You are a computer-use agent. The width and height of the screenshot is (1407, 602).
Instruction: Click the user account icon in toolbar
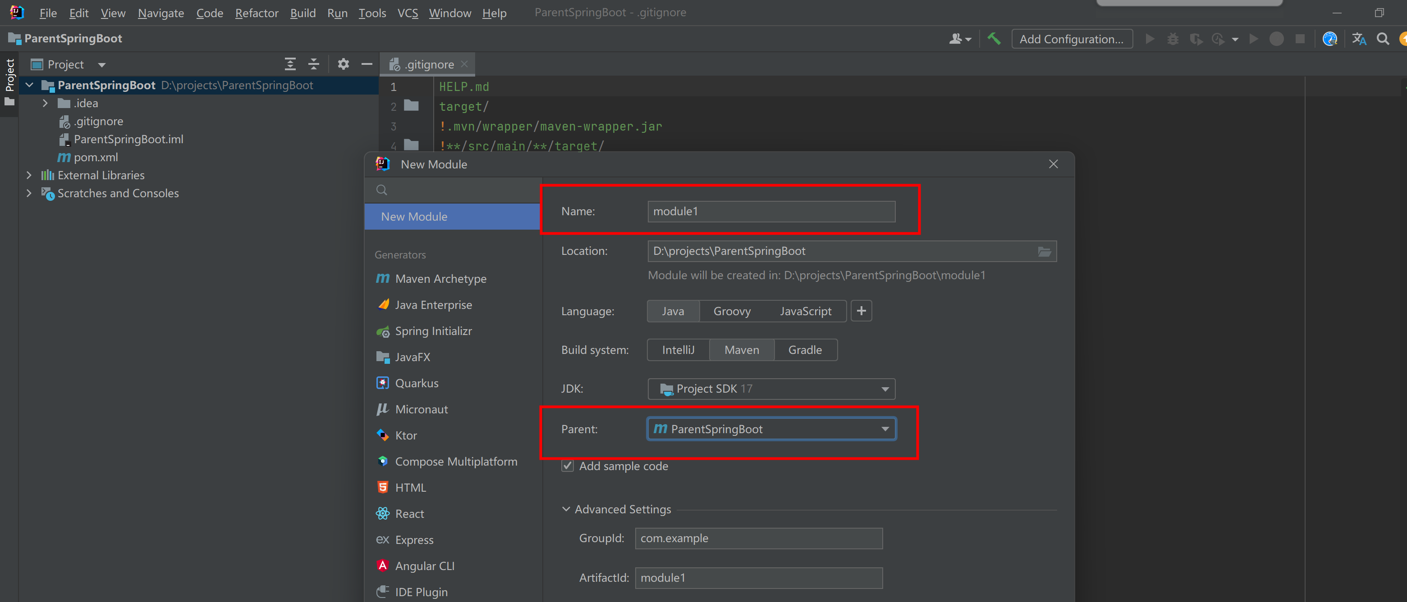pos(955,39)
